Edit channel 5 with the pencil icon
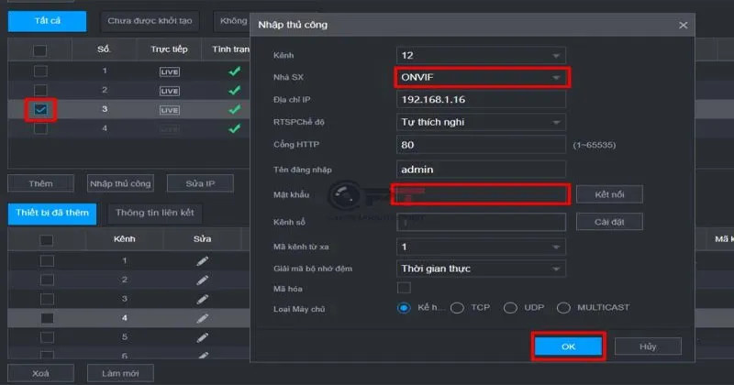Image resolution: width=734 pixels, height=385 pixels. [203, 336]
